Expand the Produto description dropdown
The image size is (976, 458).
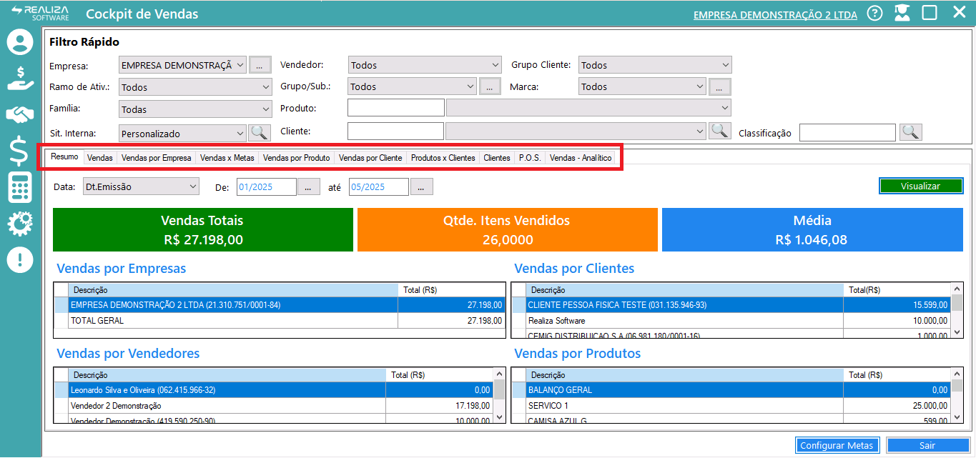click(589, 108)
